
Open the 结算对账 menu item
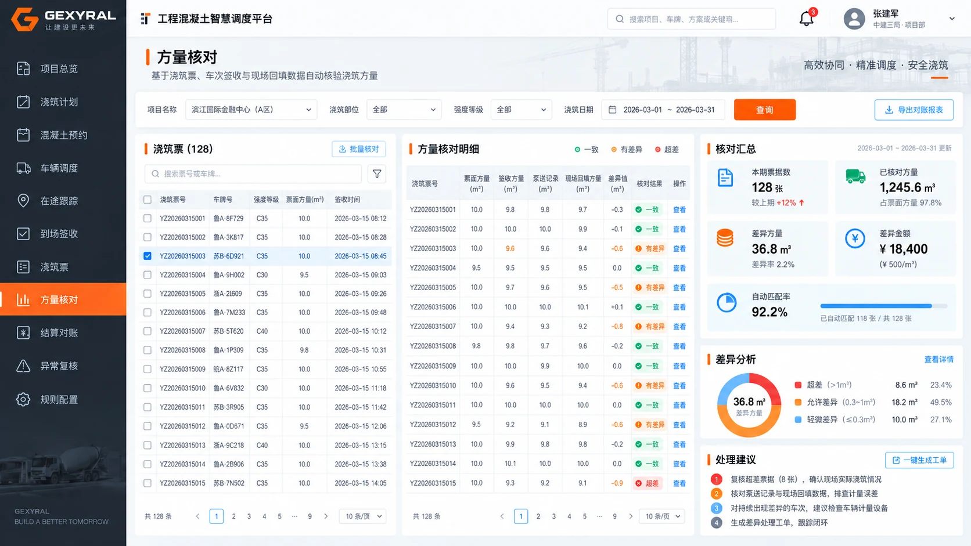coord(63,332)
